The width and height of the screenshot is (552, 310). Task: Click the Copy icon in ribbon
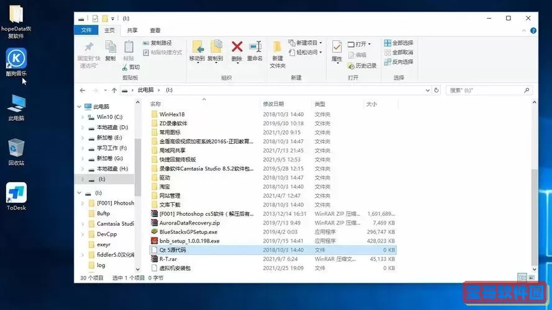coord(111,47)
